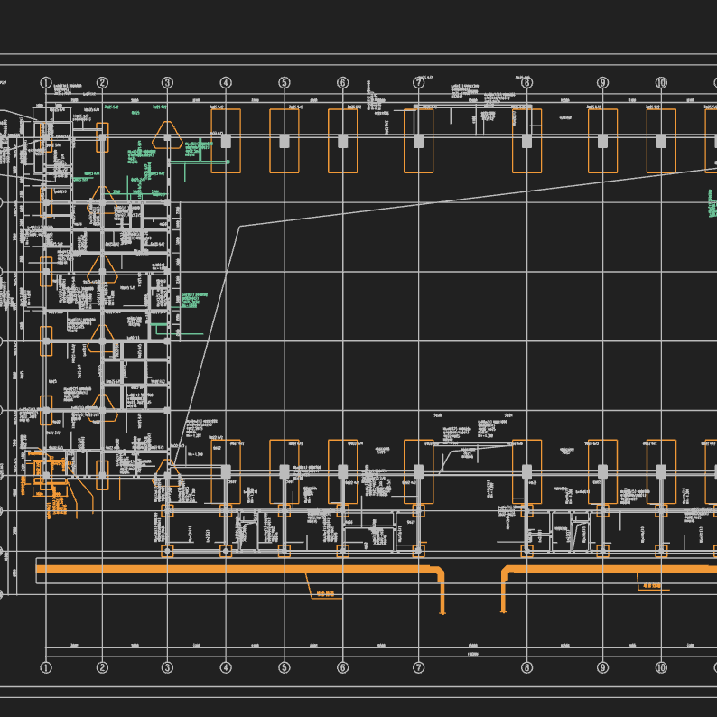Select gray column at axis 5 in upper row

(x=284, y=141)
